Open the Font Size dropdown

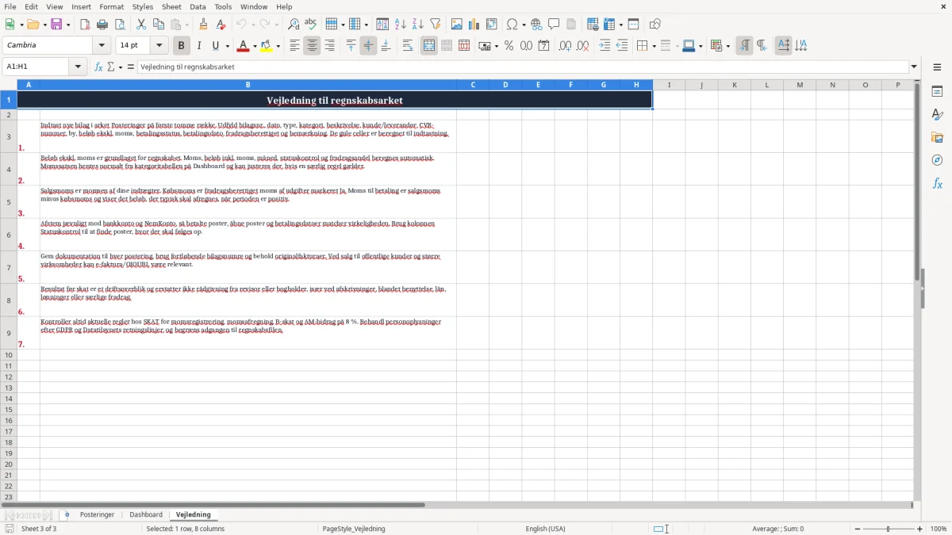tap(159, 45)
